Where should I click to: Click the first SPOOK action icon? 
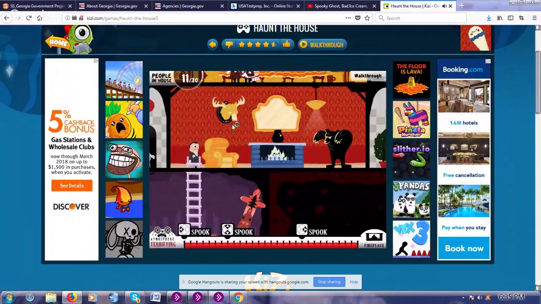pyautogui.click(x=184, y=230)
